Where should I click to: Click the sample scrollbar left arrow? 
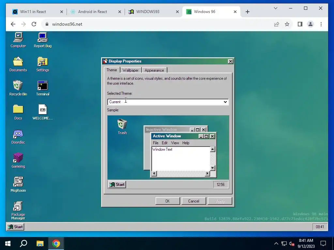[154, 174]
